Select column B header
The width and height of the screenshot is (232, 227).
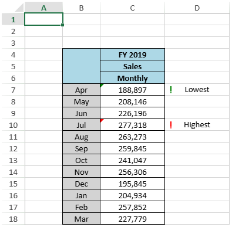(x=81, y=8)
